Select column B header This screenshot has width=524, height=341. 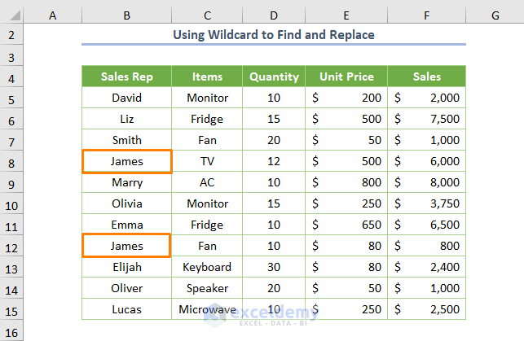(x=126, y=15)
